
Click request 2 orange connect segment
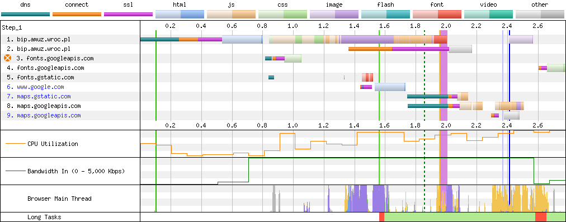point(370,49)
